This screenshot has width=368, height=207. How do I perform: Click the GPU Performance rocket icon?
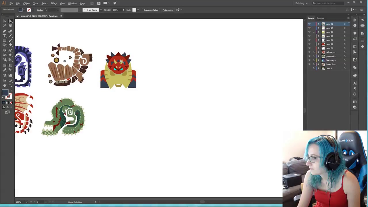115,3
